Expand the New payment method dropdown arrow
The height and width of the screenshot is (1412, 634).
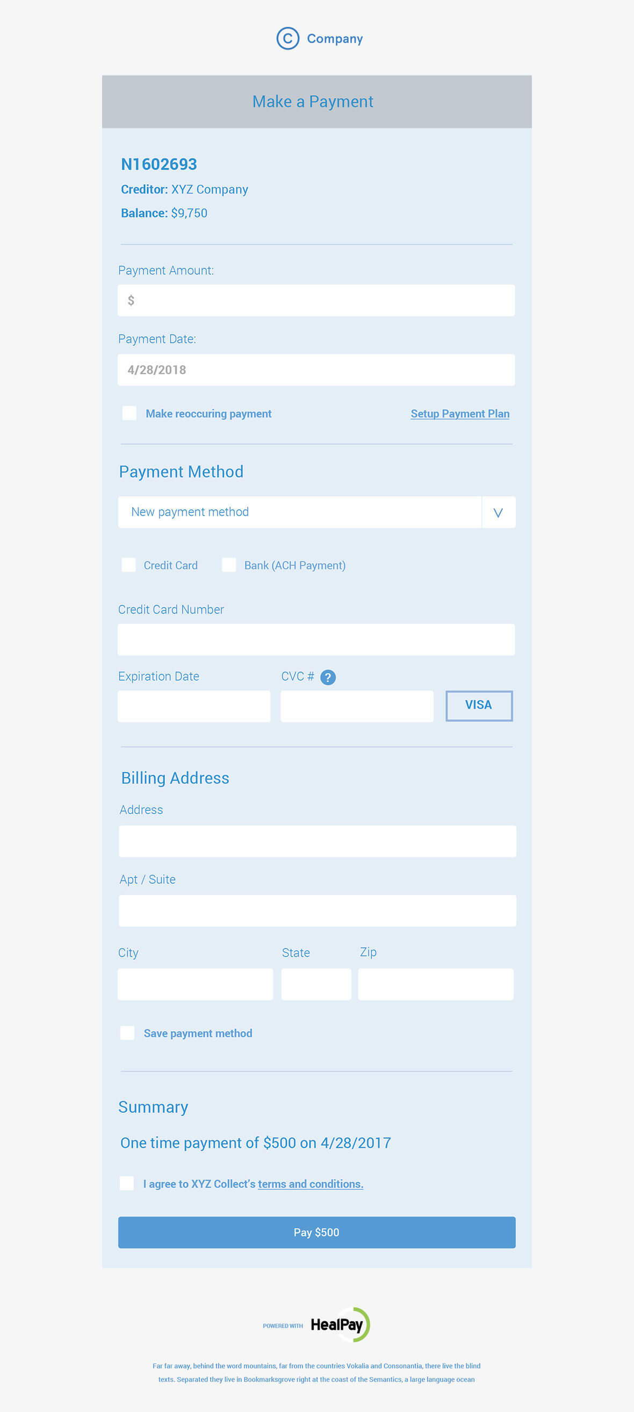click(x=498, y=512)
